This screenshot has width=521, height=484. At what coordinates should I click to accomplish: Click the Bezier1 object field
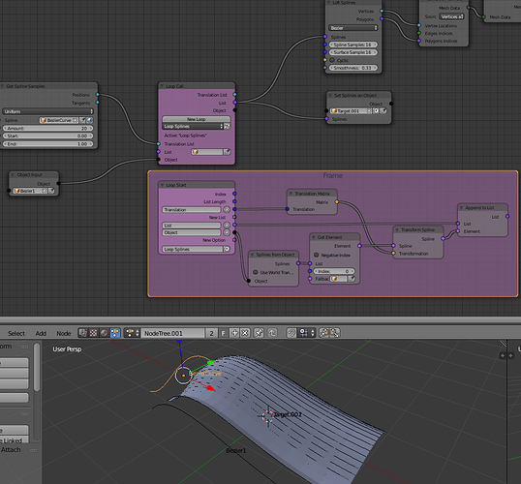pos(30,191)
